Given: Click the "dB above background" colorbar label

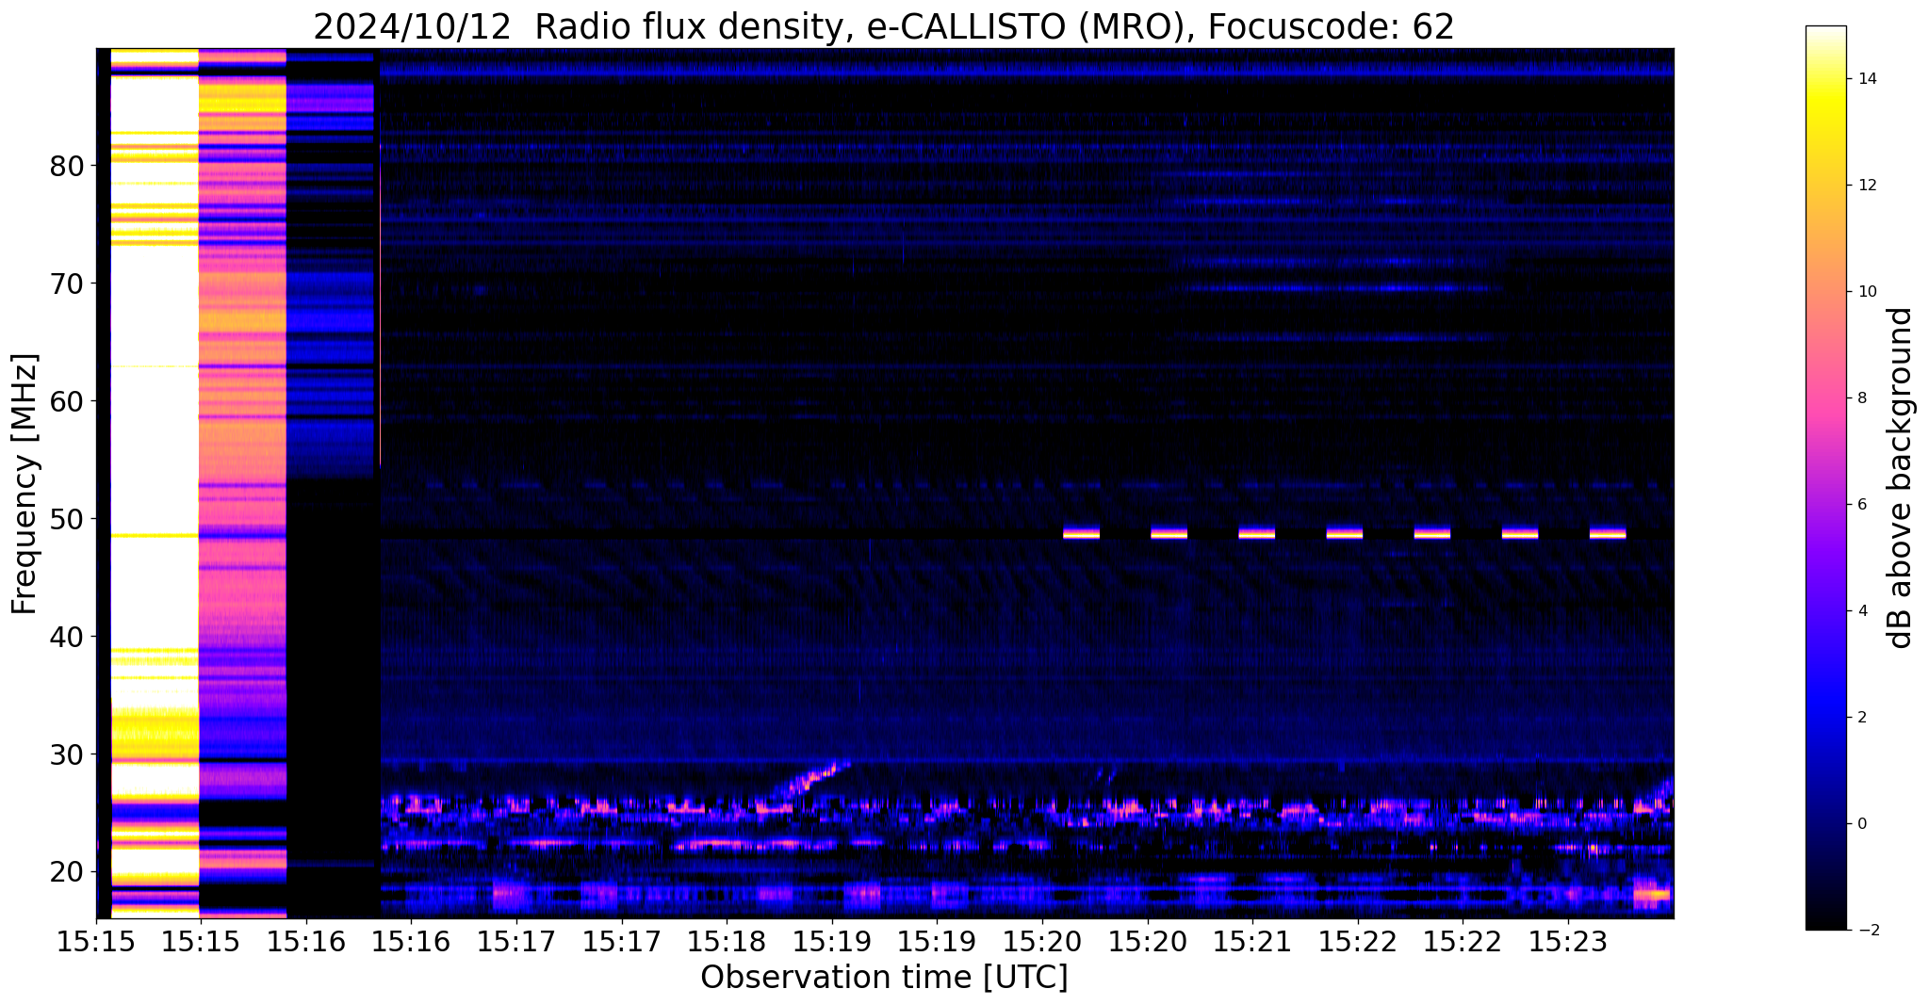Looking at the screenshot, I should pyautogui.click(x=1901, y=478).
